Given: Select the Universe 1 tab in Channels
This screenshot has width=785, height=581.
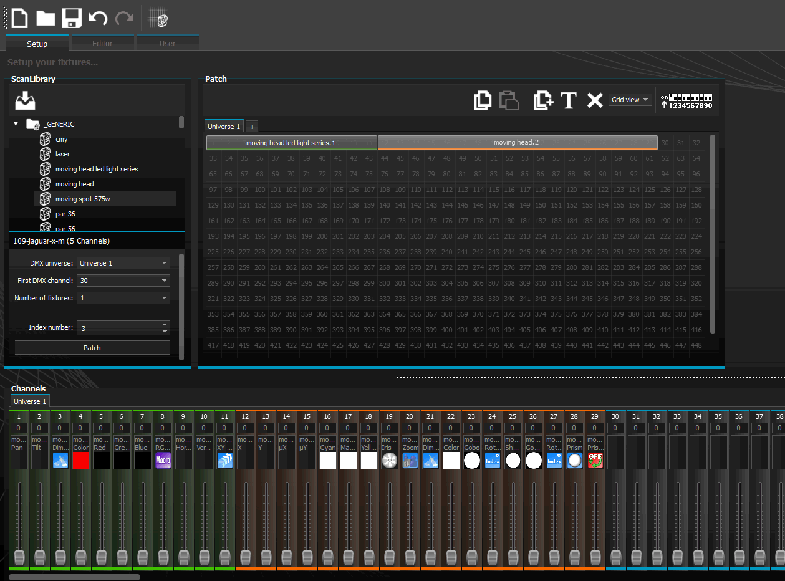Looking at the screenshot, I should coord(30,401).
